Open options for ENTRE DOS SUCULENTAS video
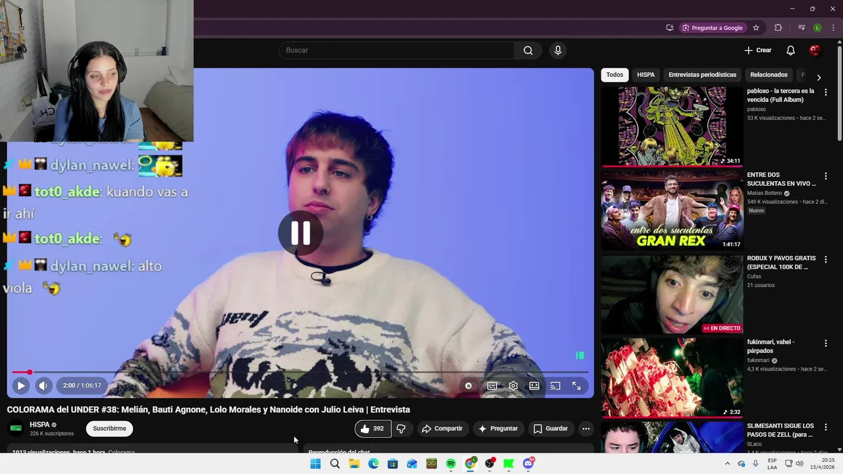Image resolution: width=843 pixels, height=474 pixels. point(825,176)
